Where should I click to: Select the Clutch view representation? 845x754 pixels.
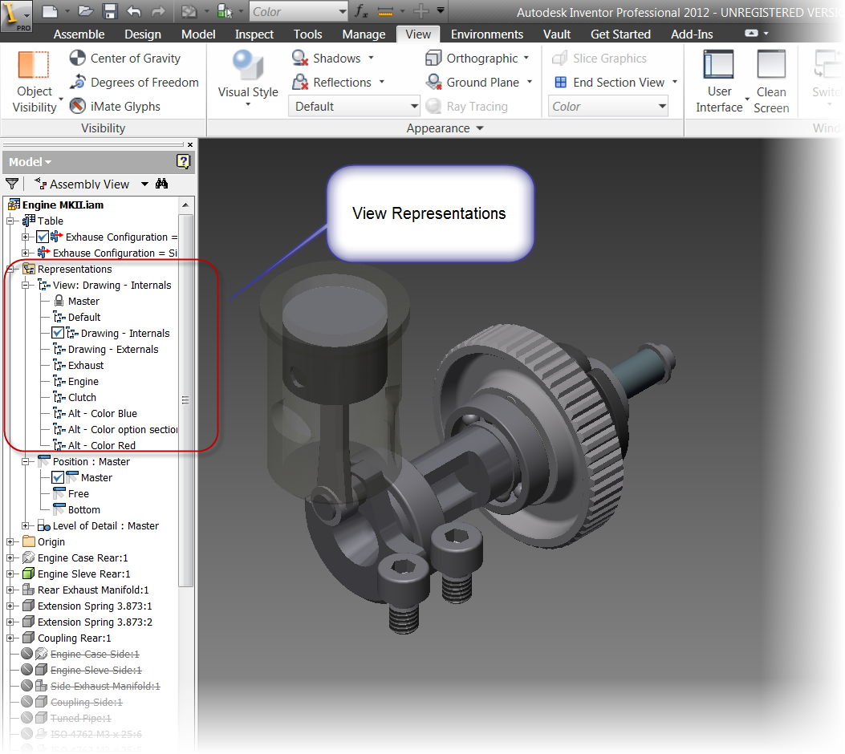click(82, 398)
